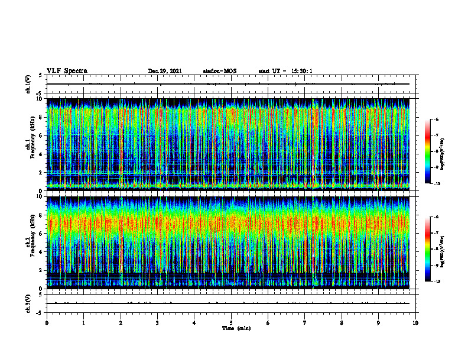The height and width of the screenshot is (362, 468).
Task: Click time axis tick label "7"
Action: click(305, 323)
